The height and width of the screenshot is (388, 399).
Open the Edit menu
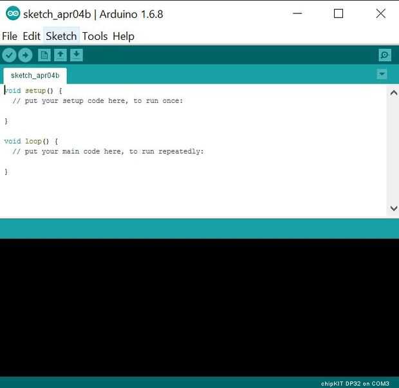pyautogui.click(x=32, y=36)
